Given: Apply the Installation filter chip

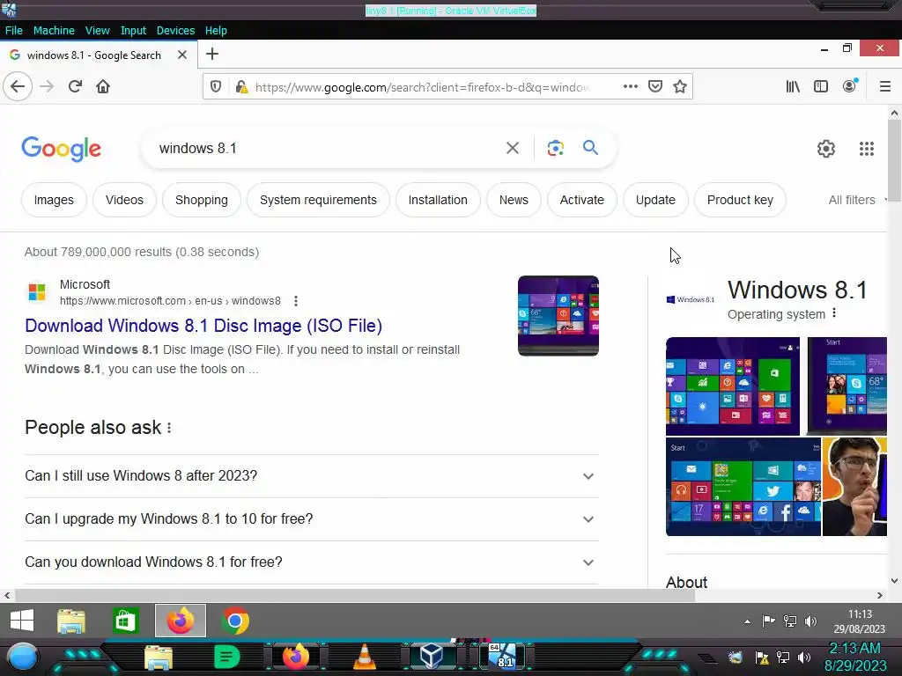Looking at the screenshot, I should (438, 200).
